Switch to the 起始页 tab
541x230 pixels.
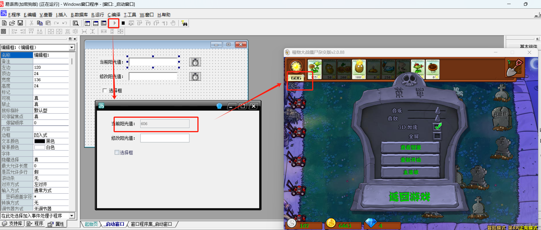tap(91, 224)
